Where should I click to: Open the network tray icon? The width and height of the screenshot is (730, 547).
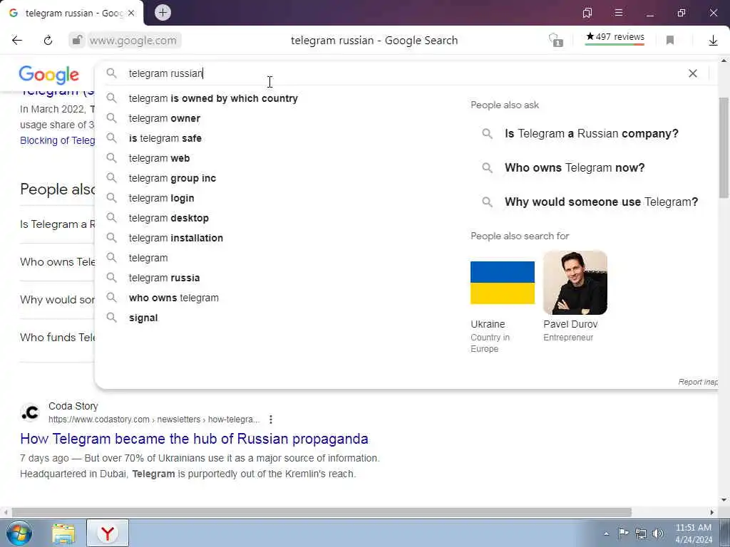(x=641, y=533)
